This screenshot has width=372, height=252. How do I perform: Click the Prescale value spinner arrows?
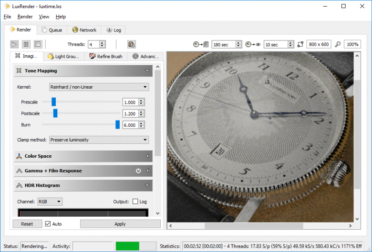tap(141, 102)
